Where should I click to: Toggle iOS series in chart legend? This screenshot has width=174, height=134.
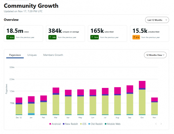(x=83, y=124)
